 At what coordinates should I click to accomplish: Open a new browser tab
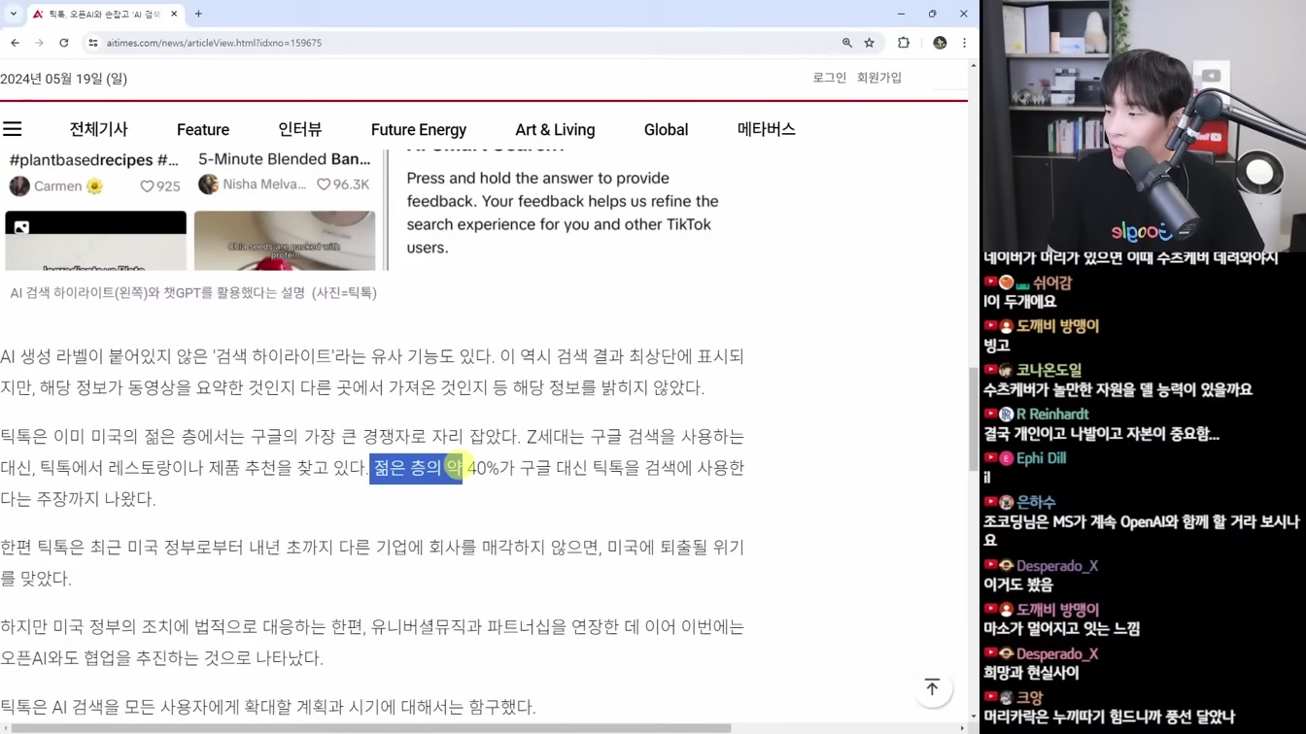[198, 14]
